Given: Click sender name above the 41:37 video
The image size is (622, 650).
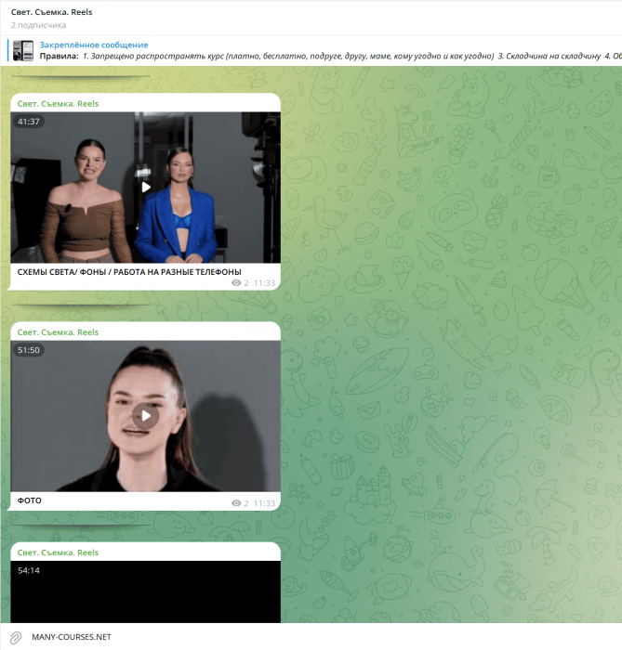Looking at the screenshot, I should click(58, 103).
